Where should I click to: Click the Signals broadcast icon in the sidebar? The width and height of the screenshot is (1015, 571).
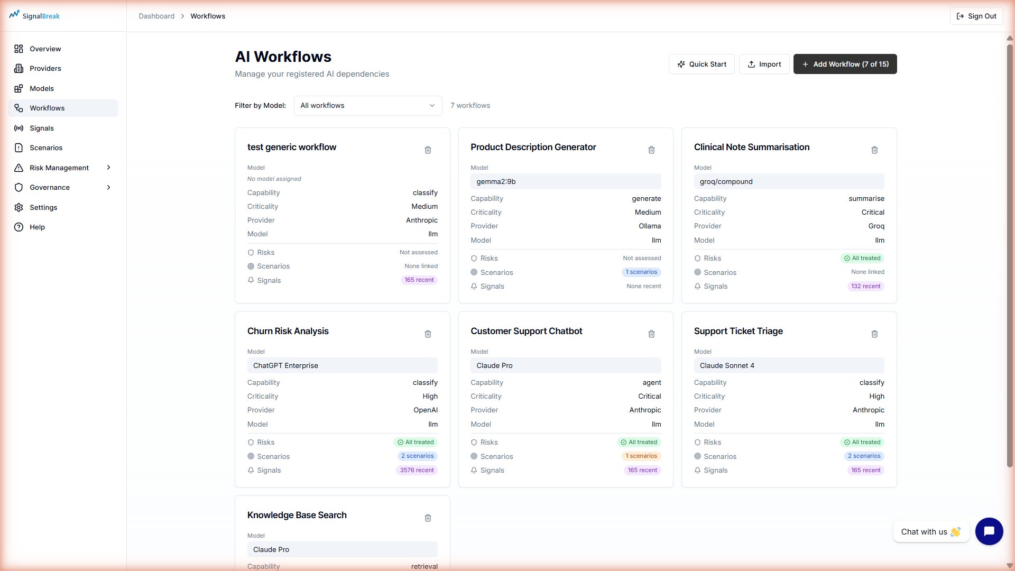(19, 128)
